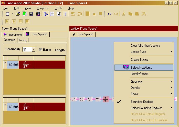
Task: Choose Identity Vector menu entry
Action: (144, 74)
